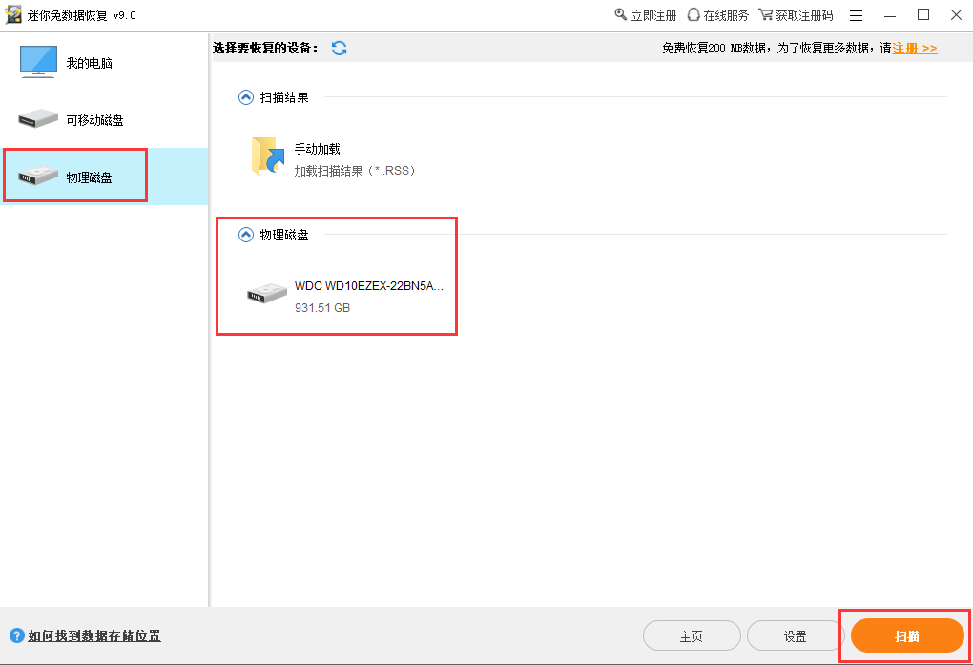Click the manual load folder icon
973x665 pixels.
tap(268, 156)
